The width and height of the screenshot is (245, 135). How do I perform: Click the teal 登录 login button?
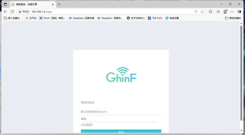(121, 131)
